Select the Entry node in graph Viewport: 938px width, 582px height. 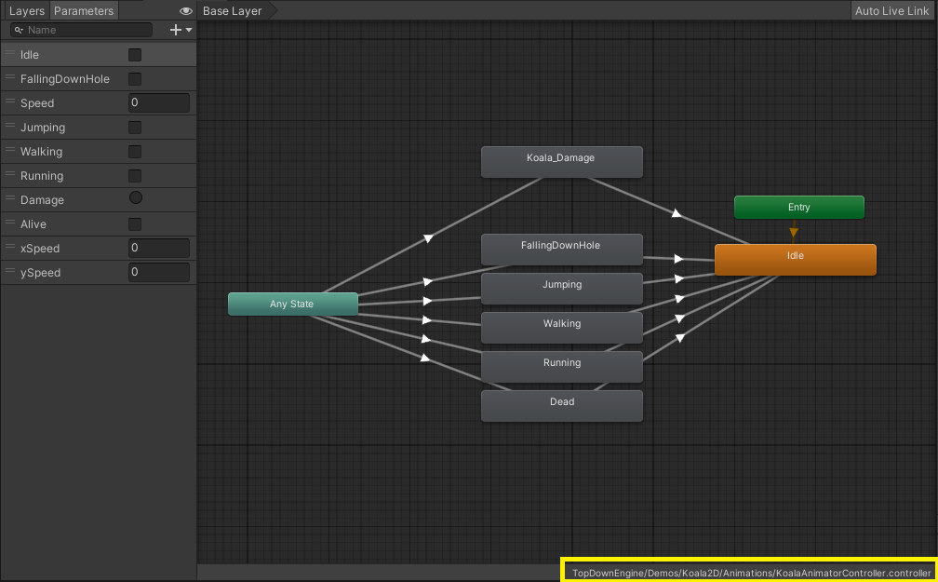point(798,208)
